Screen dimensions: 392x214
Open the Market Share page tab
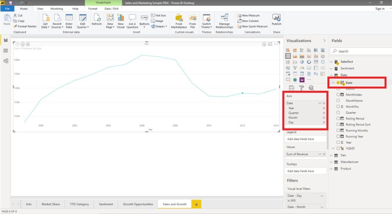[51, 204]
